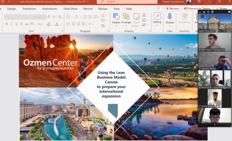This screenshot has width=232, height=141.
Task: Open Sensitivity menu
Action: [x=184, y=20]
